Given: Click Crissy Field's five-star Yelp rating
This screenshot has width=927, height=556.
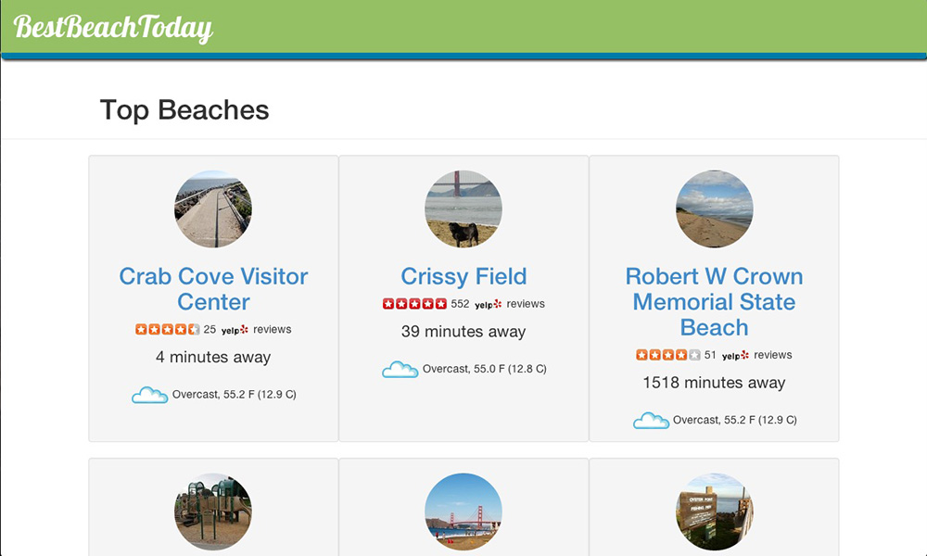Looking at the screenshot, I should (x=414, y=304).
